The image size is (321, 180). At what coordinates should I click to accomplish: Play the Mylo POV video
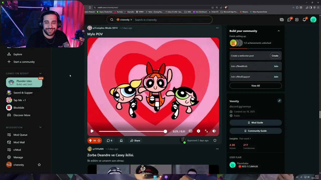point(92,131)
